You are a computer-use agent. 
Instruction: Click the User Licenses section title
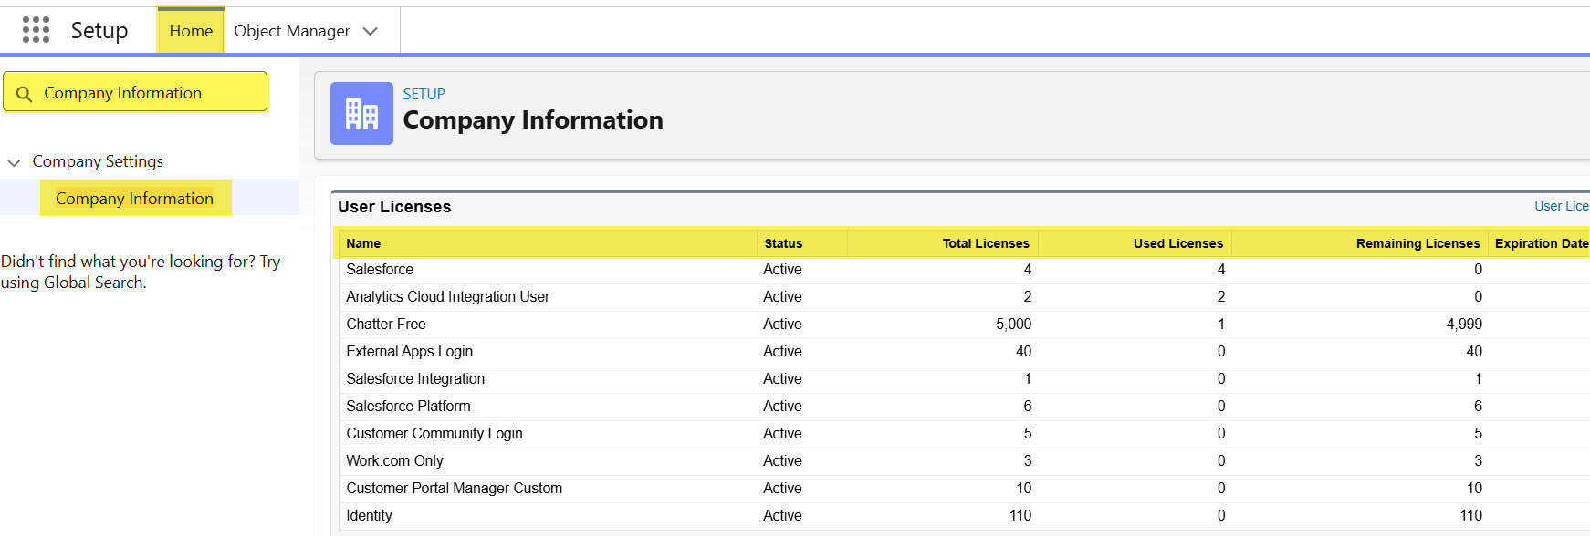(394, 207)
